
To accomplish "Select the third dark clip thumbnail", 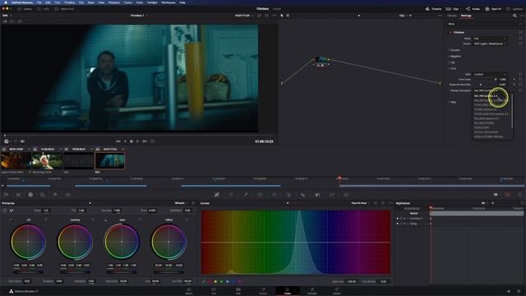I will pyautogui.click(x=79, y=161).
